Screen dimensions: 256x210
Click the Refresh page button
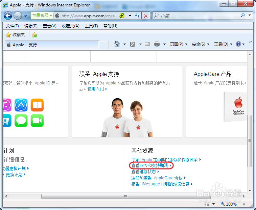(137, 16)
